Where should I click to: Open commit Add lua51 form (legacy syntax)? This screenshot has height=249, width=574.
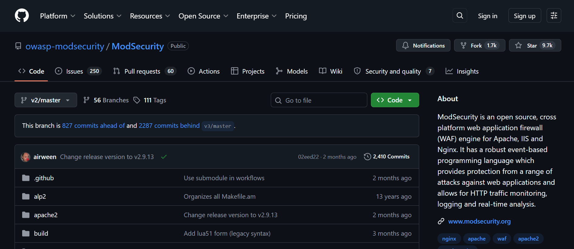(x=227, y=233)
